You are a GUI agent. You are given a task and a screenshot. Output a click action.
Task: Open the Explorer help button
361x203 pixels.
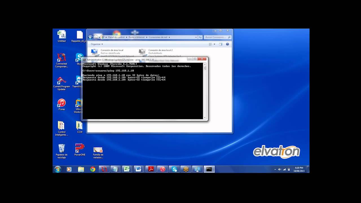click(x=227, y=44)
